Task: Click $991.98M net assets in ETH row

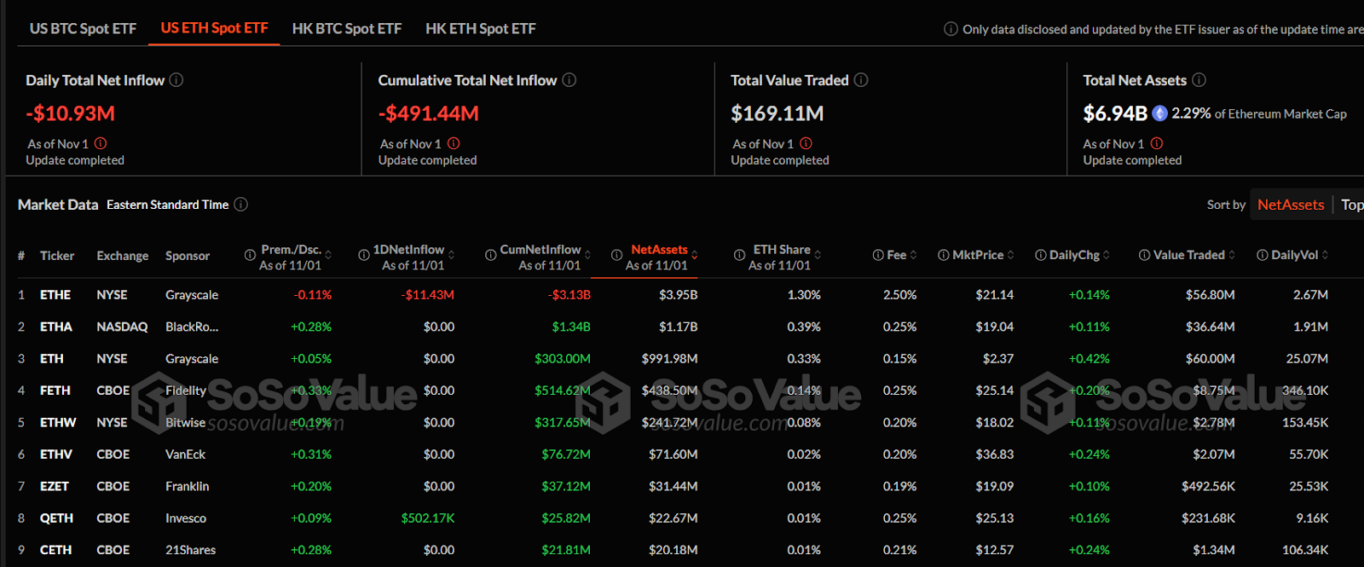Action: click(669, 359)
